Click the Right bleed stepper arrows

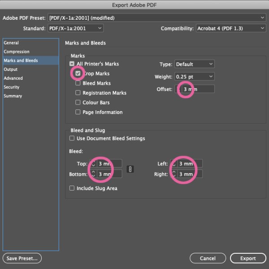coord(174,174)
